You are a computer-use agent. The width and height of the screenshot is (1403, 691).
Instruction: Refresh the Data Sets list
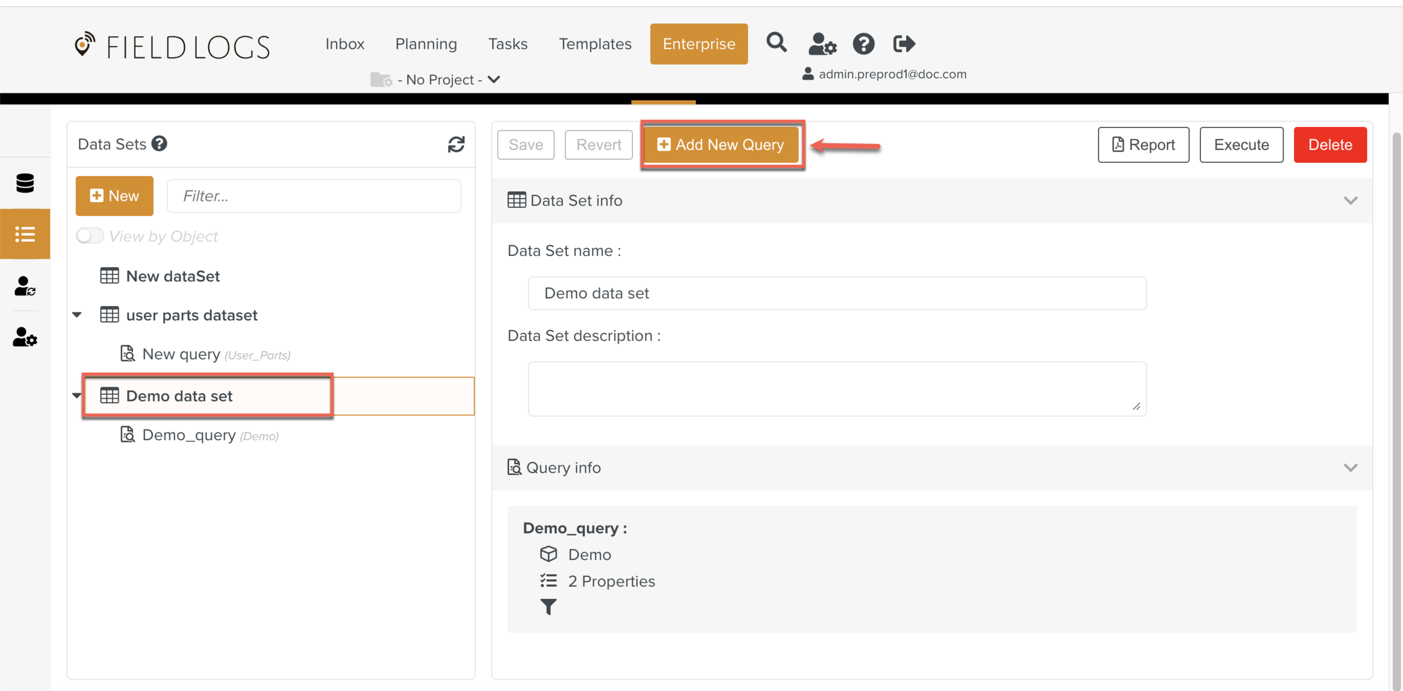[x=456, y=144]
